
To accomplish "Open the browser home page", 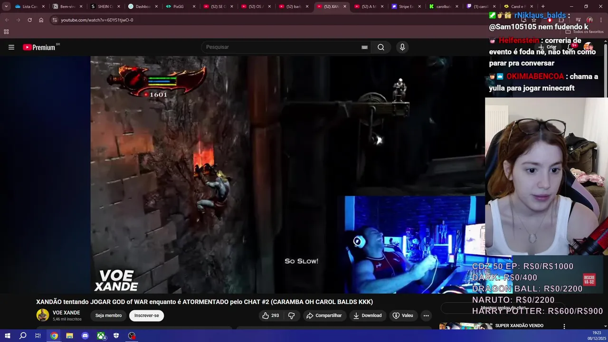I will coord(41,20).
